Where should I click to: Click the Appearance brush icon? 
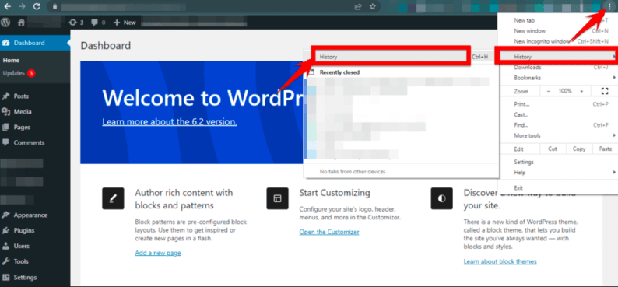[x=6, y=215]
